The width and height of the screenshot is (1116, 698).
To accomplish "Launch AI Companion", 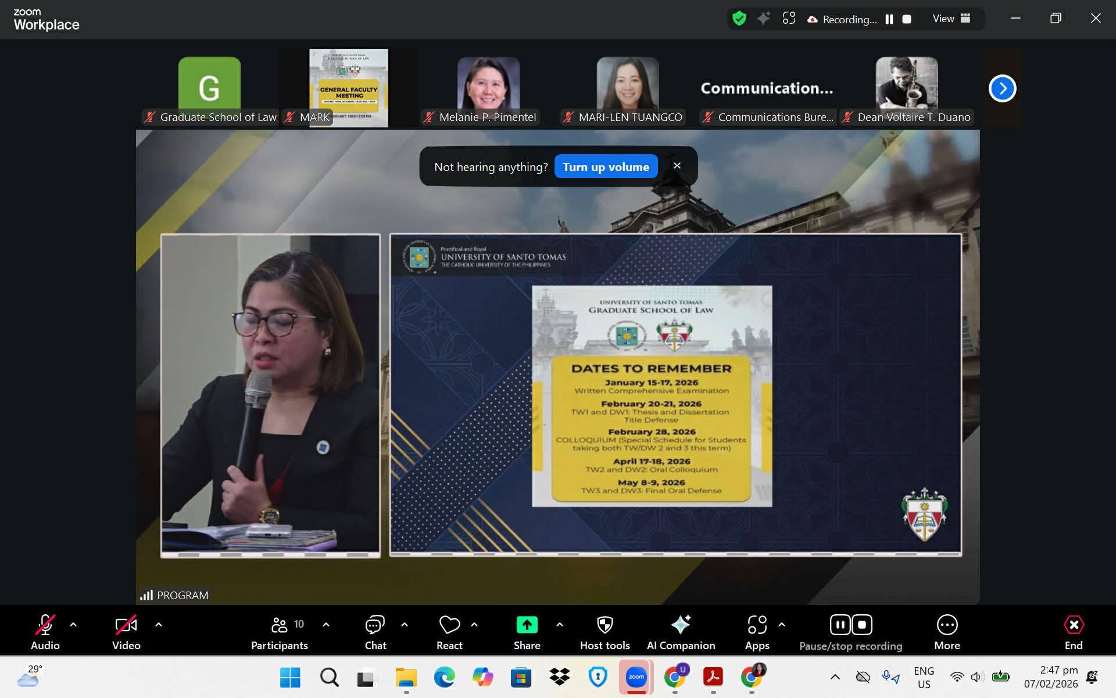I will (x=681, y=632).
